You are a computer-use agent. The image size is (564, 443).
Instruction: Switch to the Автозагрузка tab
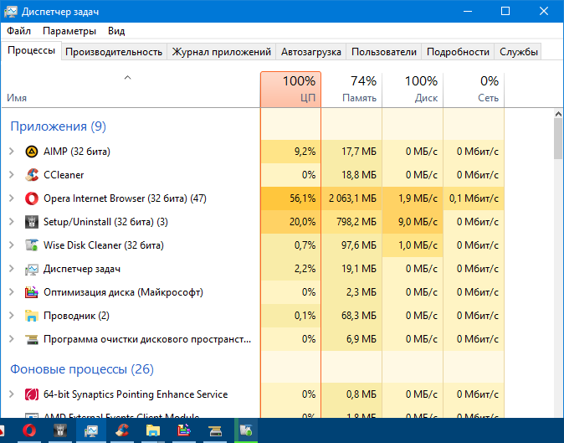311,52
